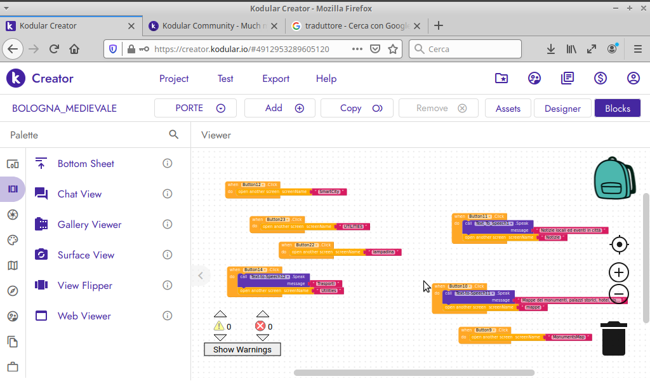Screen dimensions: 650x381
Task: Open the camera shutter palette category
Action: 13,215
